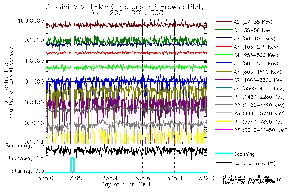The height and width of the screenshot is (192, 304).
Task: Click the 'Fundamental Technologies, LLC' credit text
Action: tap(252, 180)
